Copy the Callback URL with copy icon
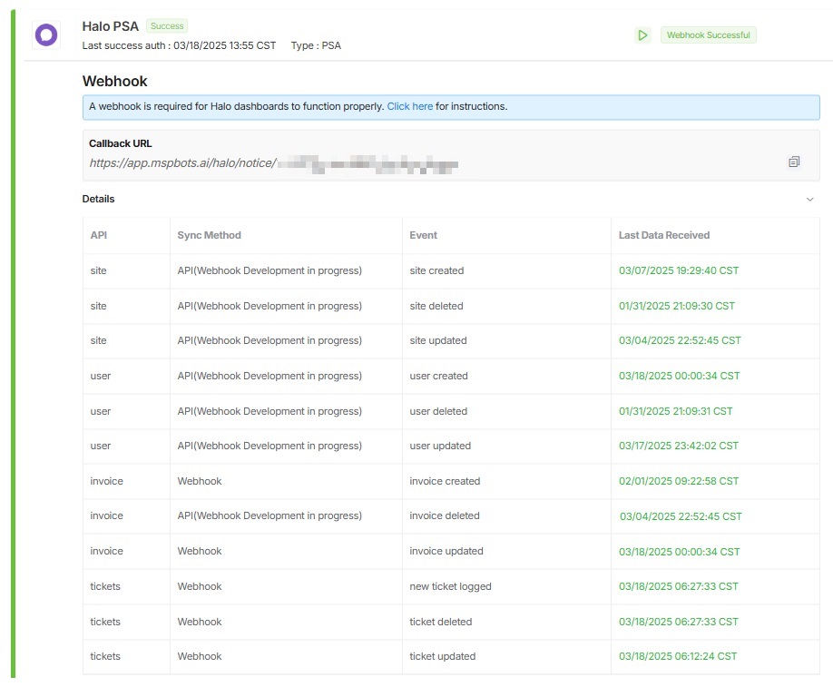 click(794, 162)
